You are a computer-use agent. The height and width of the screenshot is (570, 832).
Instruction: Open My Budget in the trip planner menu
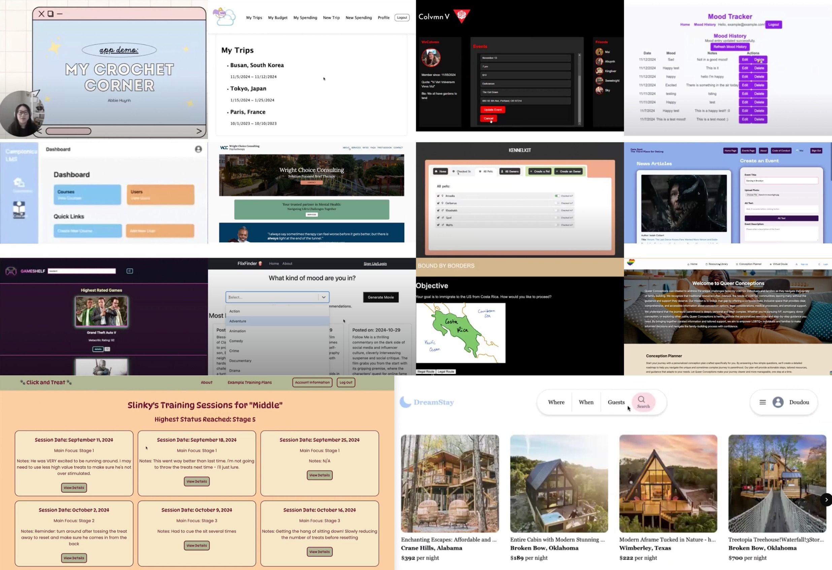[277, 17]
